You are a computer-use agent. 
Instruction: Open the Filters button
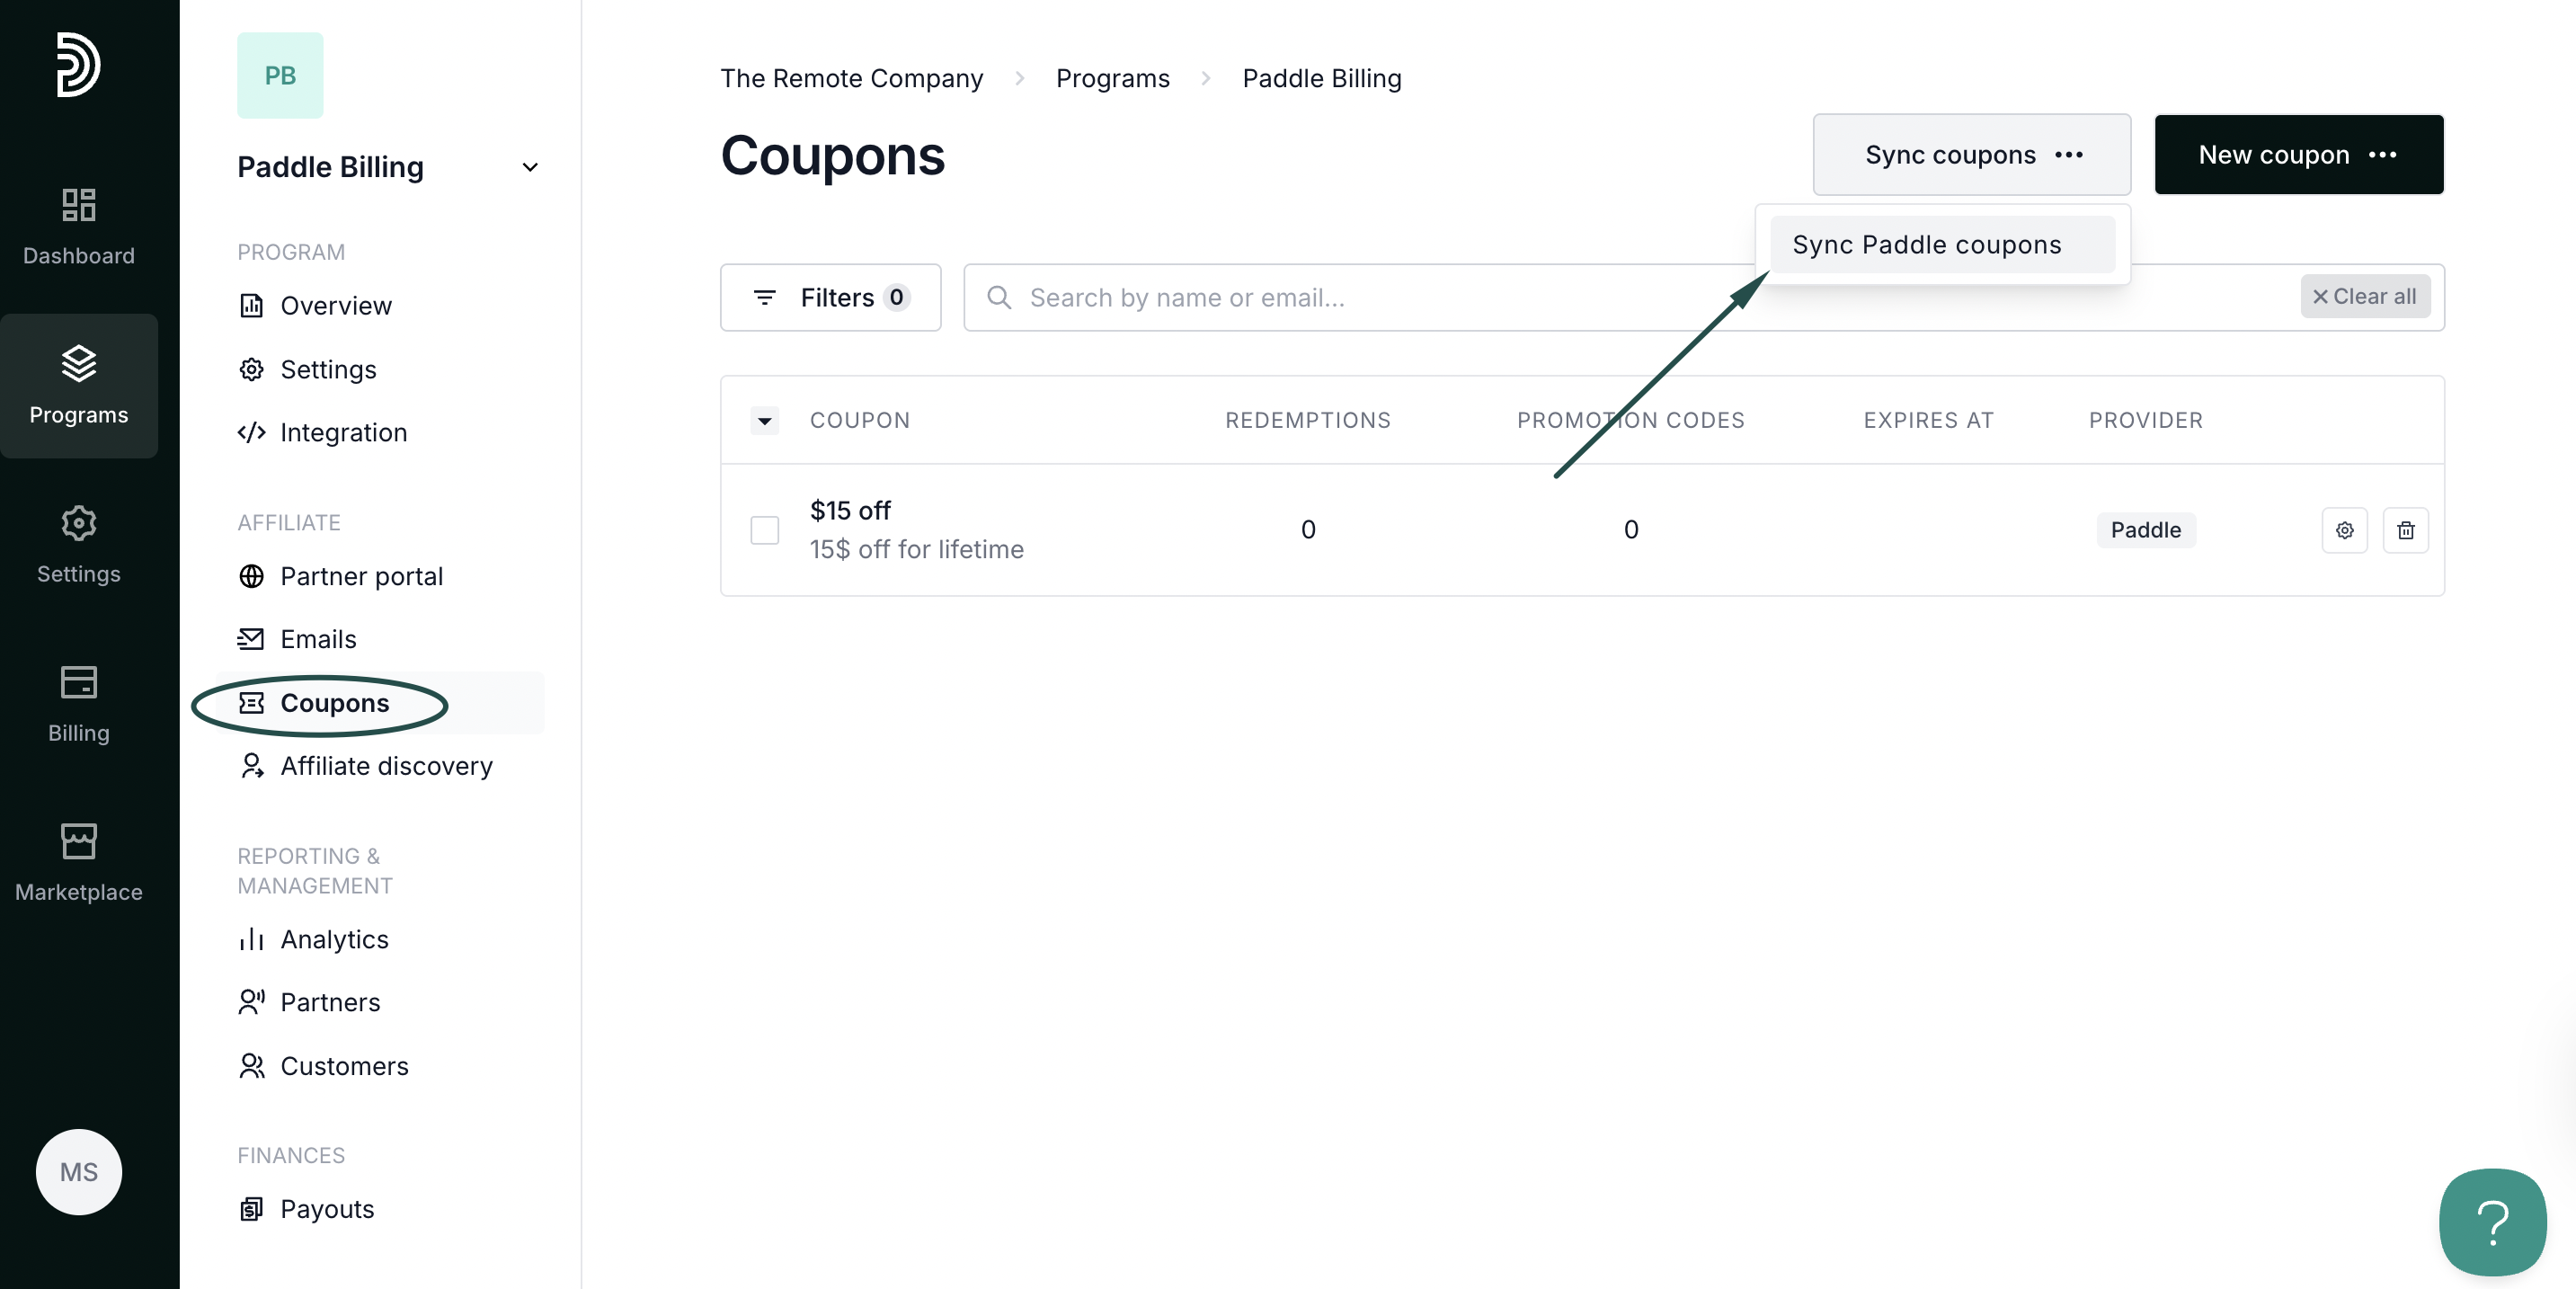coord(830,297)
